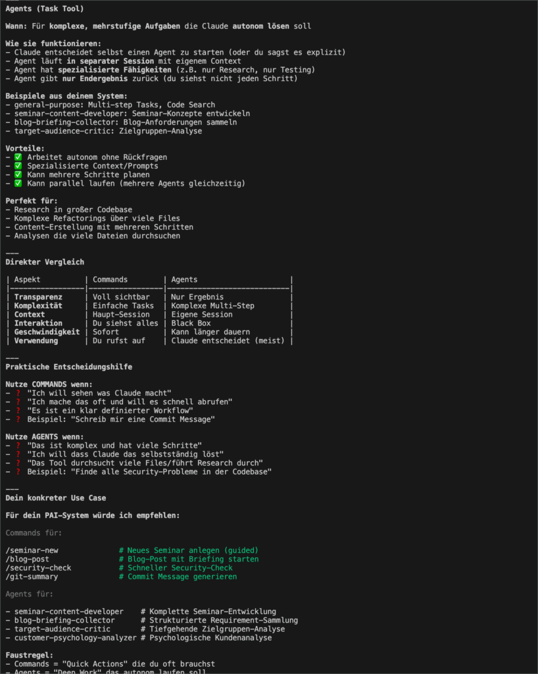Image resolution: width=538 pixels, height=674 pixels.
Task: Click the "Black Box" table cell
Action: coord(191,323)
